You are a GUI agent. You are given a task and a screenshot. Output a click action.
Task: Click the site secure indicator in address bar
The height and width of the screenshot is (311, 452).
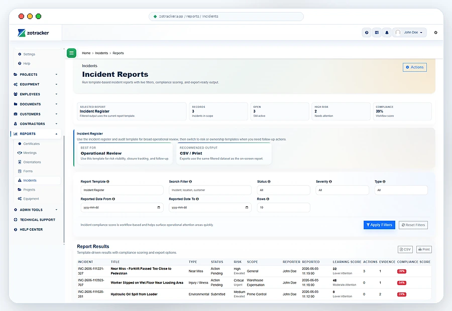point(155,17)
